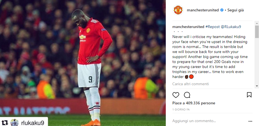259x126 pixels.
Task: Click the rlukaku9 label on the photo
Action: [x=32, y=123]
